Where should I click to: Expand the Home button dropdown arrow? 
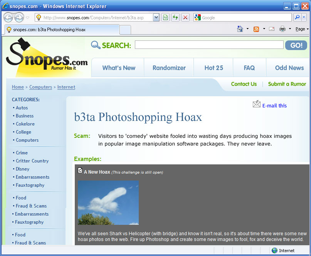pos(247,29)
